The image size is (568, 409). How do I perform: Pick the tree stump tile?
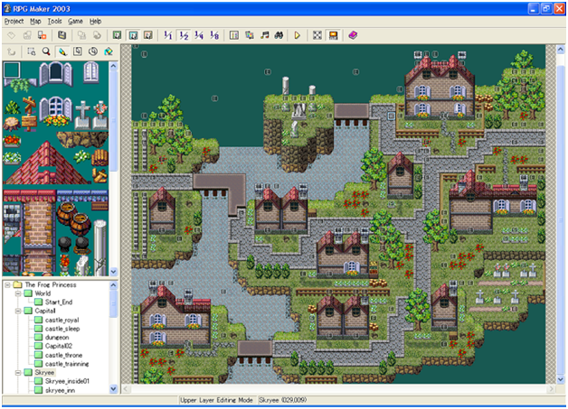[12, 124]
